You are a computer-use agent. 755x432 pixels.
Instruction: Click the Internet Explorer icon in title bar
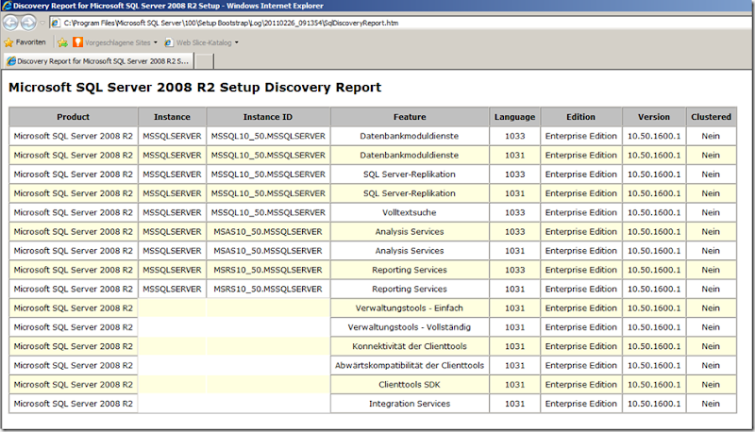(x=7, y=6)
